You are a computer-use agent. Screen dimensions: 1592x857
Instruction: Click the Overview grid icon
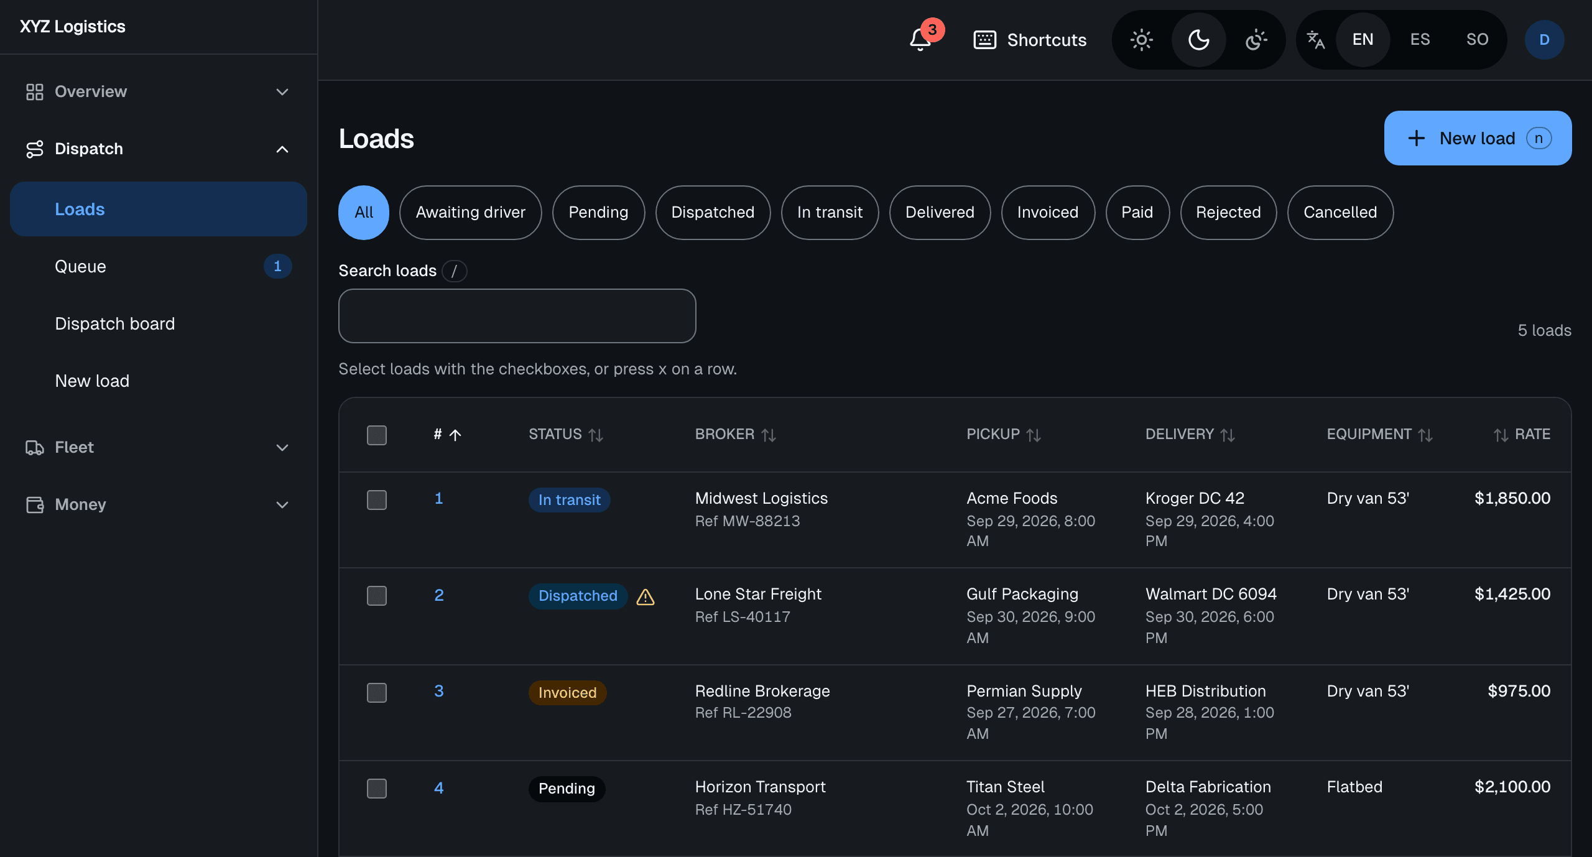(x=35, y=92)
